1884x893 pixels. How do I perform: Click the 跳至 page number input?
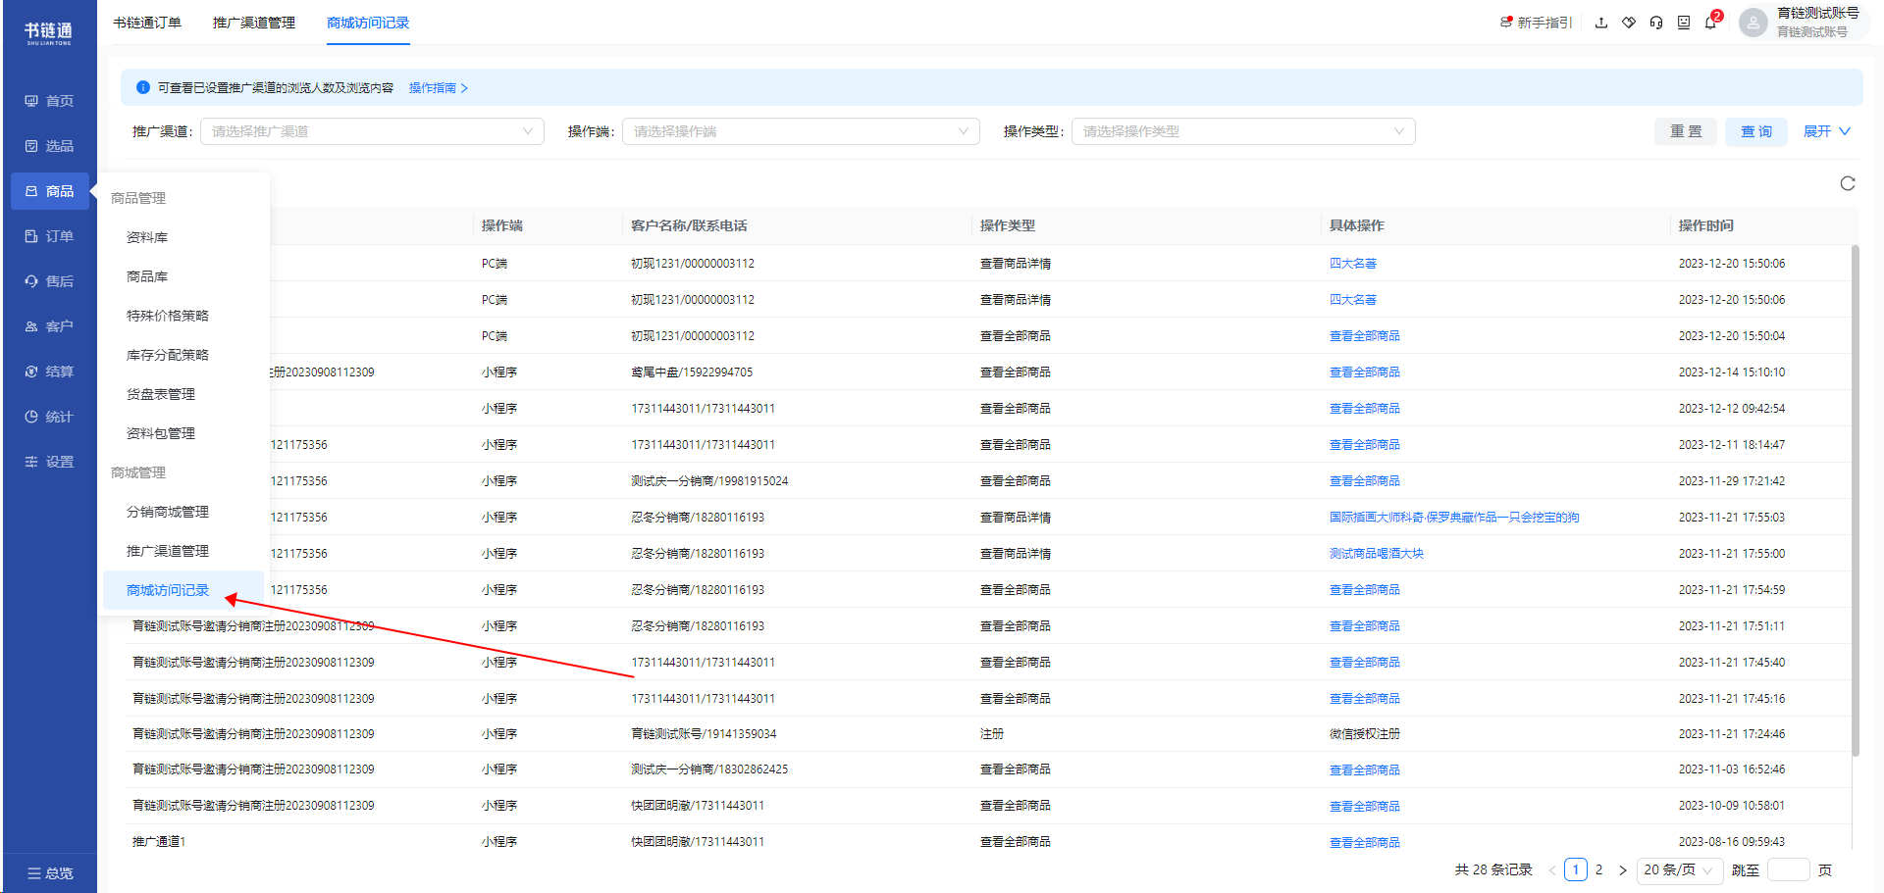1788,870
